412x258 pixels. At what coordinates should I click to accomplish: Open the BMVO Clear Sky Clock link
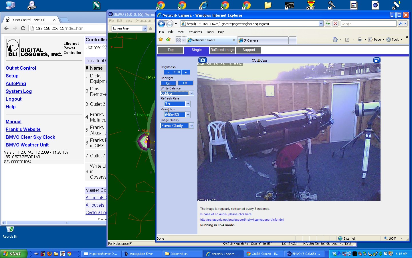(30, 137)
